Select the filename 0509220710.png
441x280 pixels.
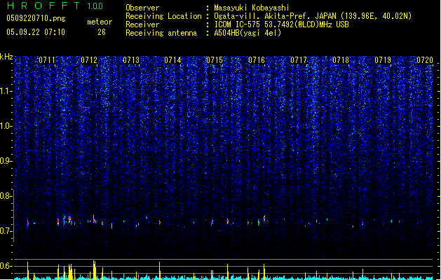(x=36, y=18)
